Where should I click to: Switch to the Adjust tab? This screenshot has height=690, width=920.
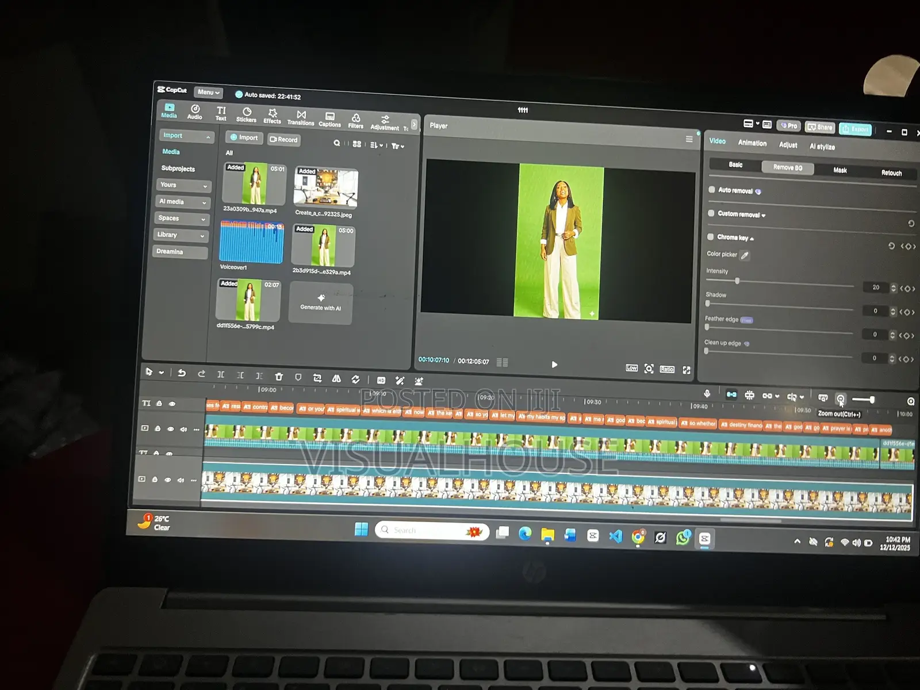click(x=788, y=145)
